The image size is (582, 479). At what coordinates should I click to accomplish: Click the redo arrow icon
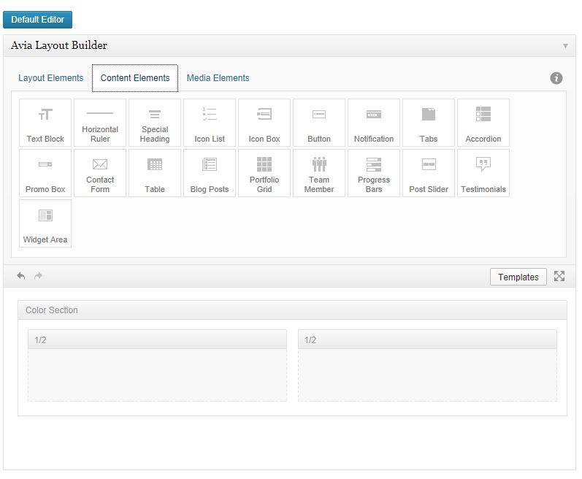pos(38,276)
